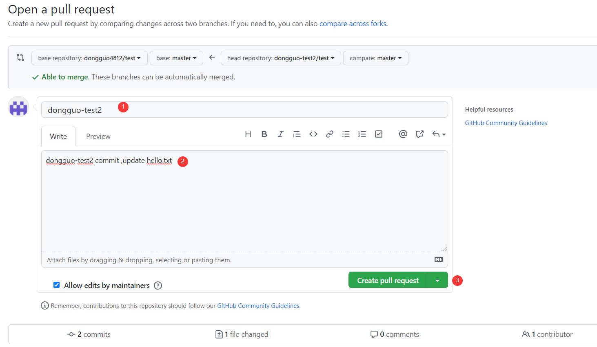597x347 pixels.
Task: Insert a numbered list from the toolbar
Action: (362, 134)
